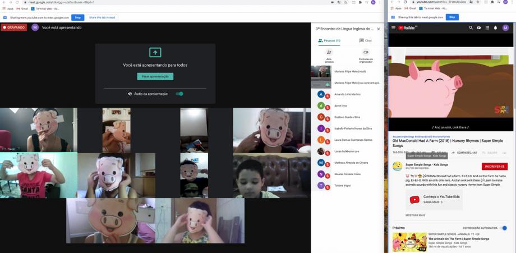Image resolution: width=516 pixels, height=253 pixels.
Task: Click the video hashtags above the title
Action: (421, 136)
